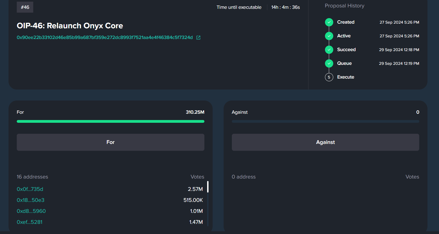Viewport: 439px width, 234px height.
Task: Click the vote amount 1.47M
Action: point(196,222)
